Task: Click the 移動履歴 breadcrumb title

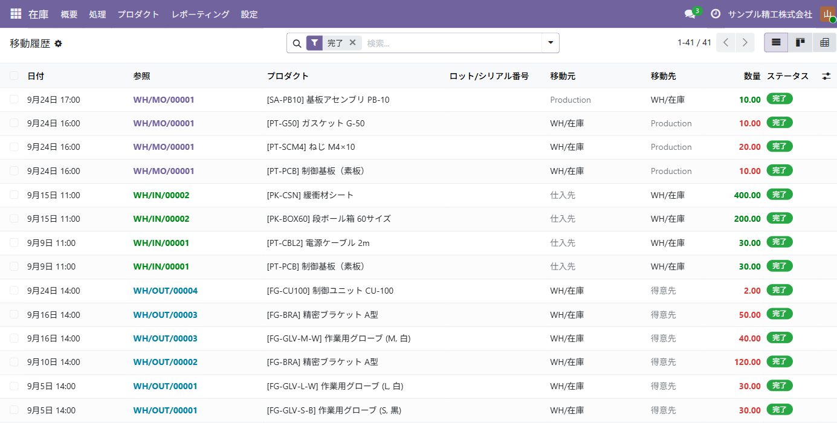Action: [x=30, y=44]
